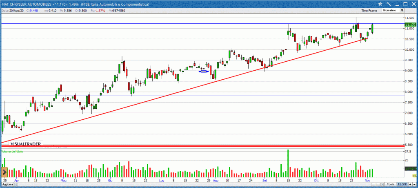Click the tallest volume bar on September 15
Image resolution: width=418 pixels, height=188 pixels.
(x=288, y=163)
